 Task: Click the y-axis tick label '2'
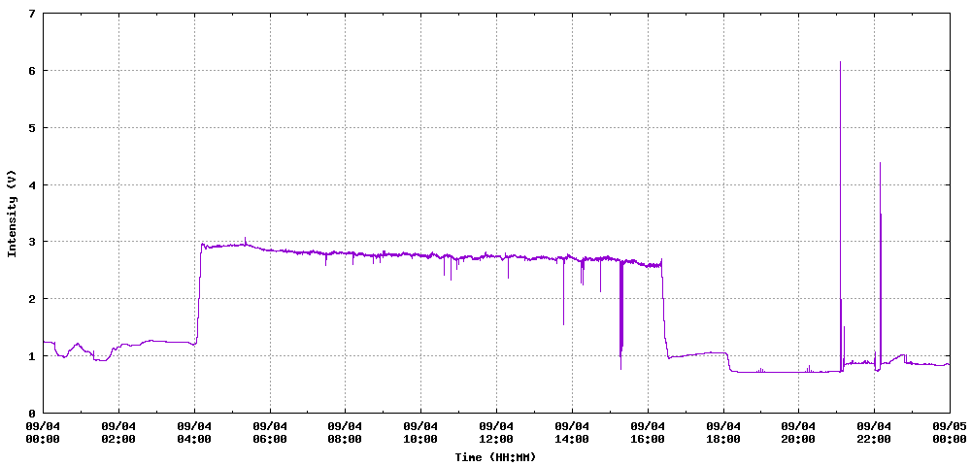pyautogui.click(x=32, y=299)
